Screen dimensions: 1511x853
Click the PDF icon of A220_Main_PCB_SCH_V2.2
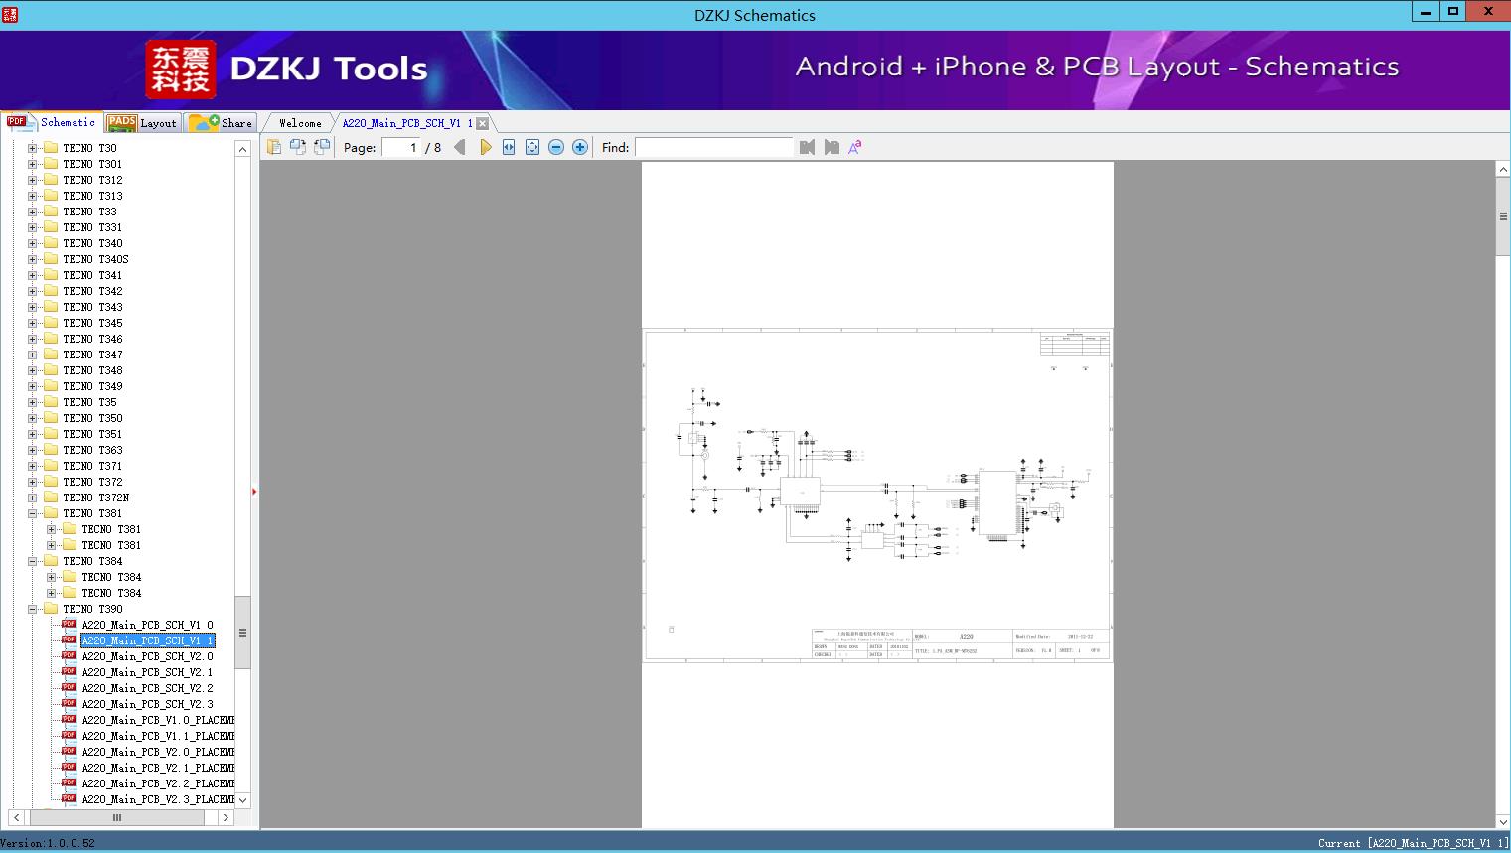pyautogui.click(x=69, y=687)
